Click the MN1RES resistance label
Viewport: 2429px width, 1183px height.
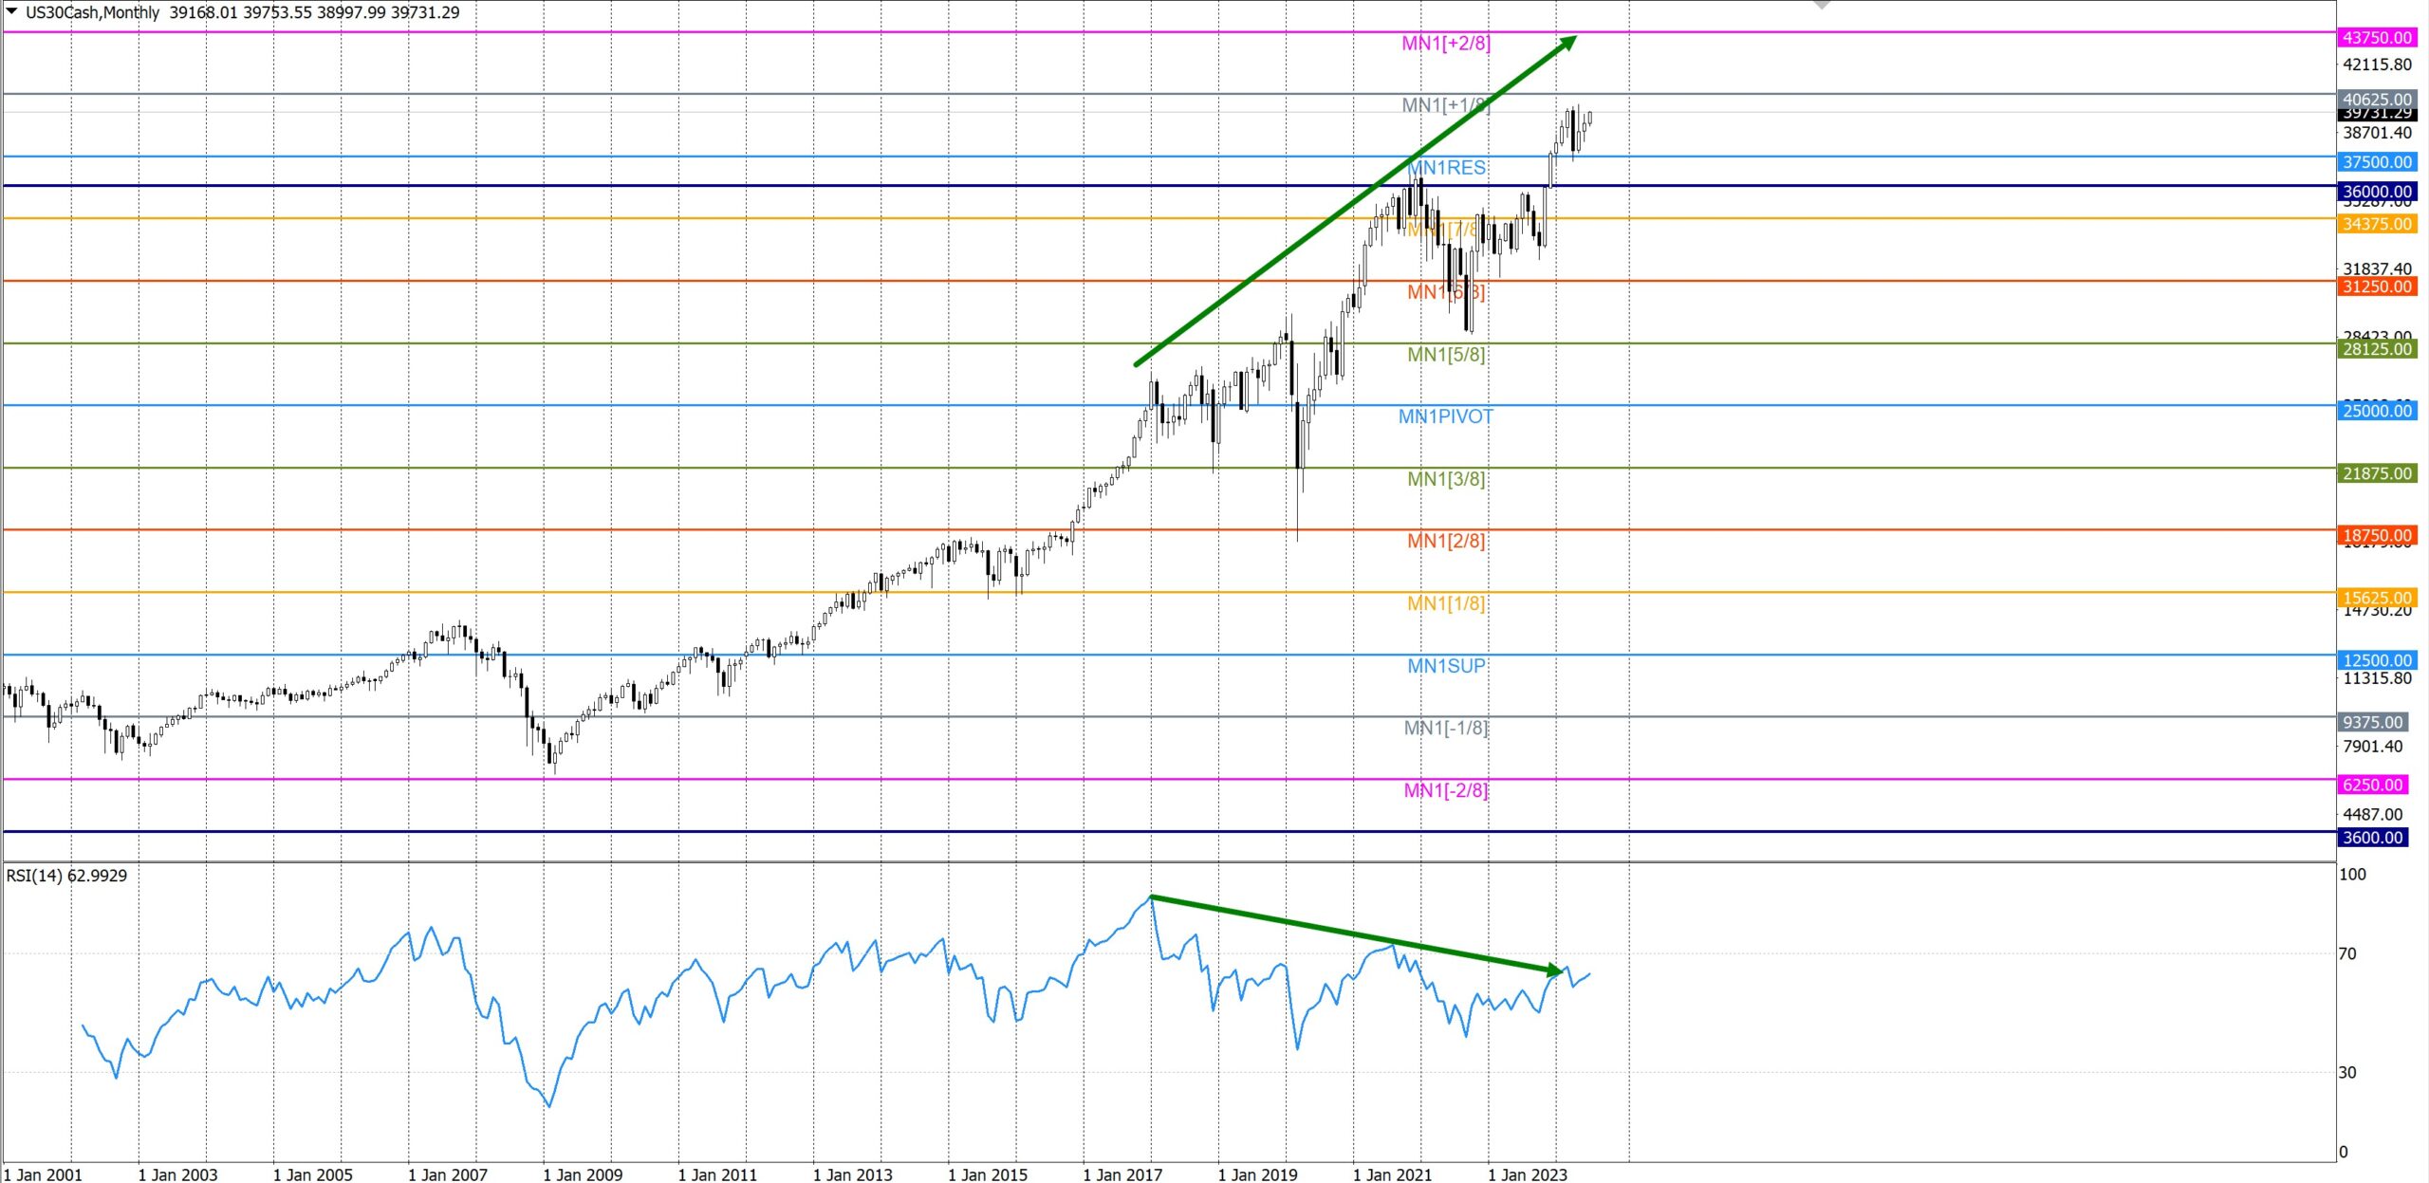tap(1447, 168)
